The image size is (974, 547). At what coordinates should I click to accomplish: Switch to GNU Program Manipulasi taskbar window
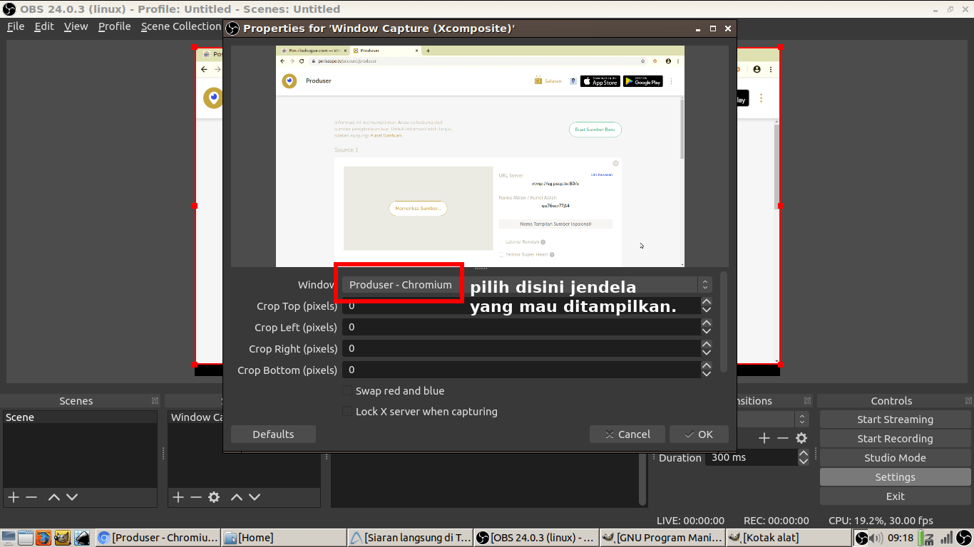click(x=662, y=538)
